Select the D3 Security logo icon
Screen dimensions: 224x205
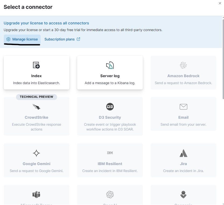110,107
